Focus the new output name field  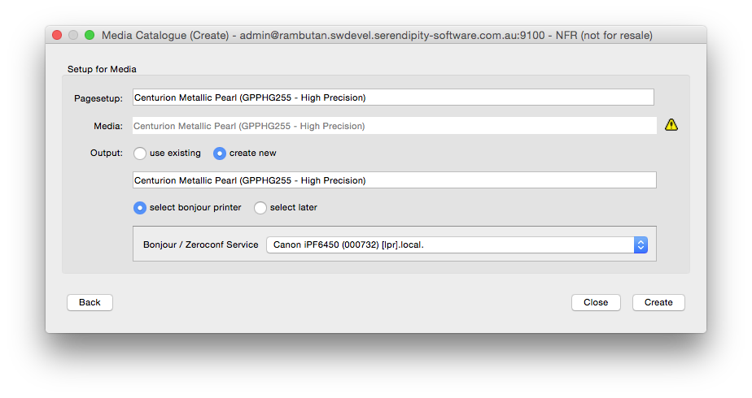pos(394,180)
